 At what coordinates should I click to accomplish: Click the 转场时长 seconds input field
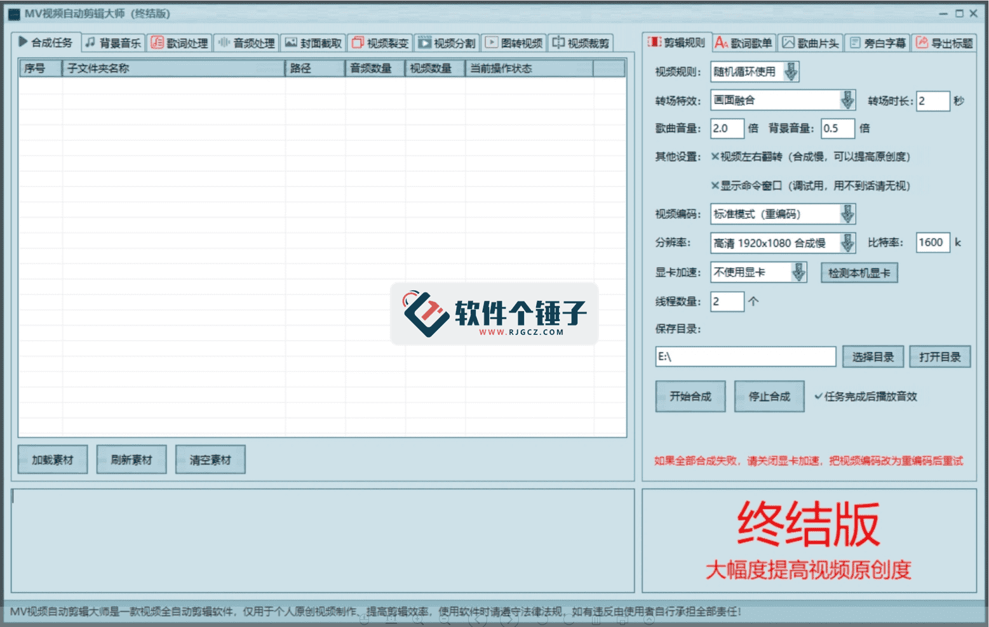932,101
